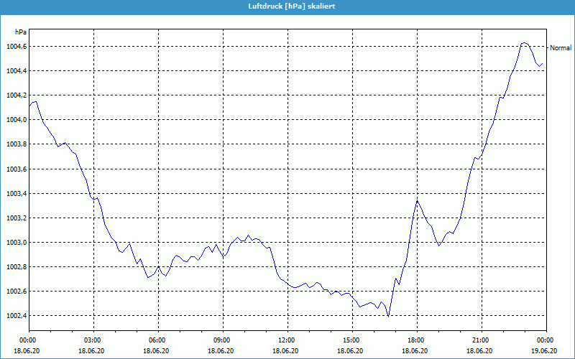
Task: Click the 18:00 time axis label
Action: tap(415, 340)
